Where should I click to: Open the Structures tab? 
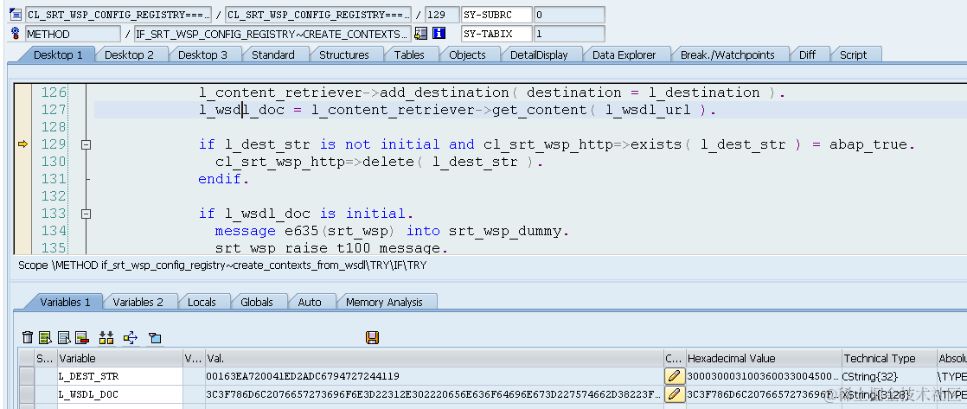344,54
